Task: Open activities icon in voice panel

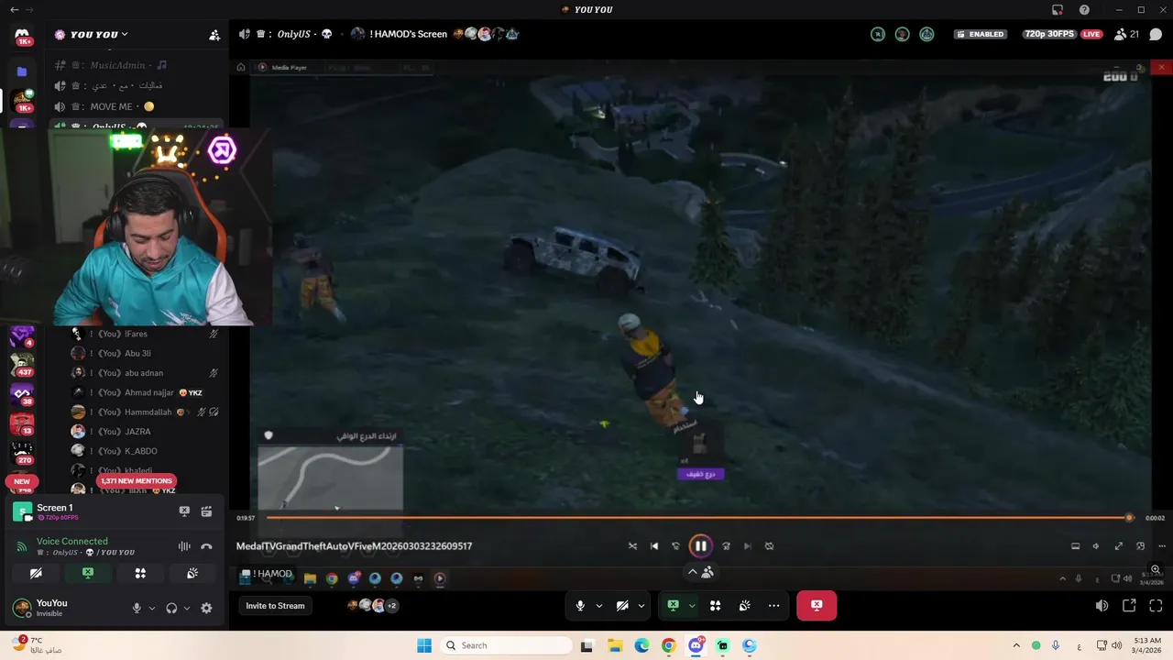Action: [x=140, y=573]
